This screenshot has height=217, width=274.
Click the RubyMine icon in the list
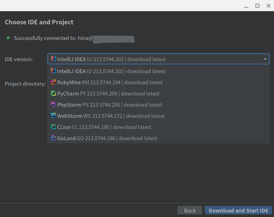[53, 82]
